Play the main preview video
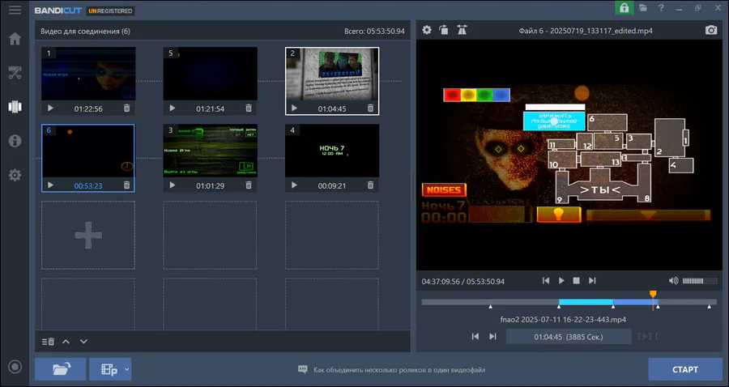 [561, 281]
